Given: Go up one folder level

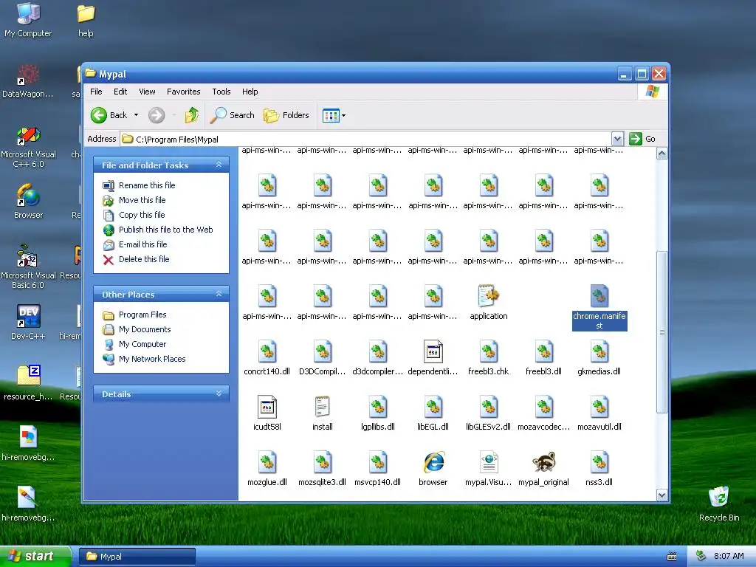Looking at the screenshot, I should pos(192,115).
